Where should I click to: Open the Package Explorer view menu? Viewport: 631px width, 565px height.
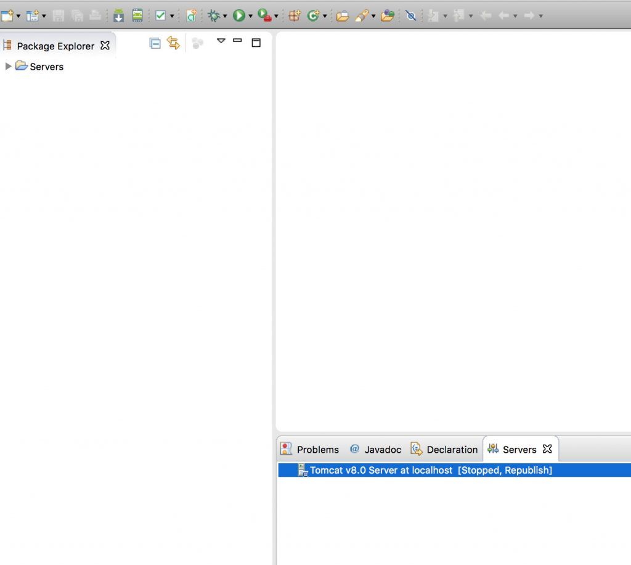click(x=221, y=41)
